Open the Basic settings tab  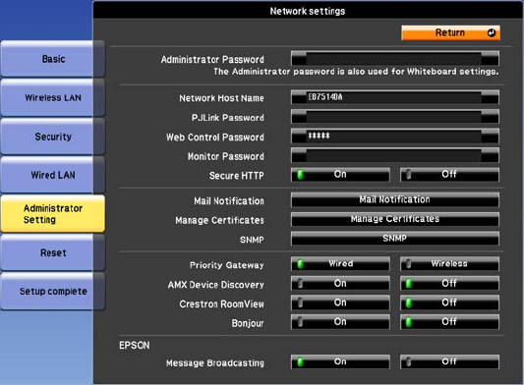(53, 59)
